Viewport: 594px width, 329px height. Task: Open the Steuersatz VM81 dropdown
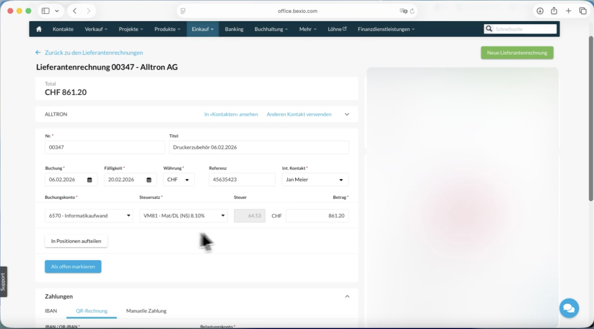(184, 216)
